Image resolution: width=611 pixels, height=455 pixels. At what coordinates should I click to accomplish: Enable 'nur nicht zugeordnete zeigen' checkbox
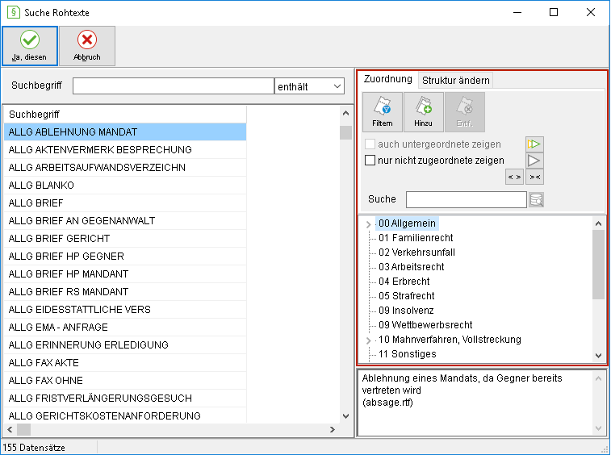[x=370, y=160]
